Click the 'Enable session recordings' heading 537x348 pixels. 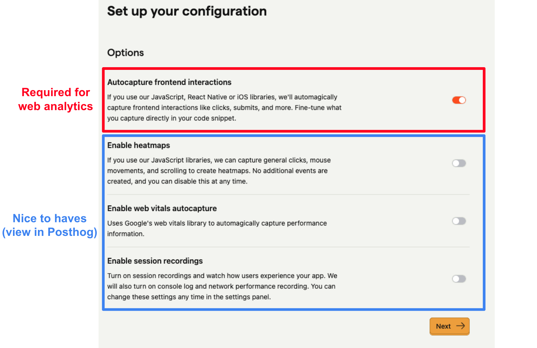(x=155, y=261)
